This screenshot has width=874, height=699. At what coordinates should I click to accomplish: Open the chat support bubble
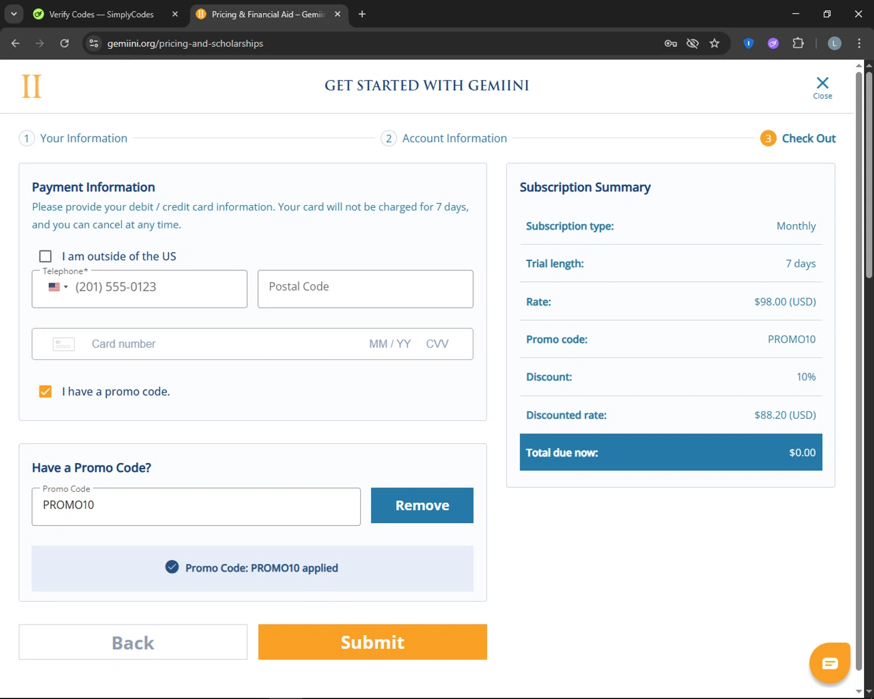click(830, 663)
